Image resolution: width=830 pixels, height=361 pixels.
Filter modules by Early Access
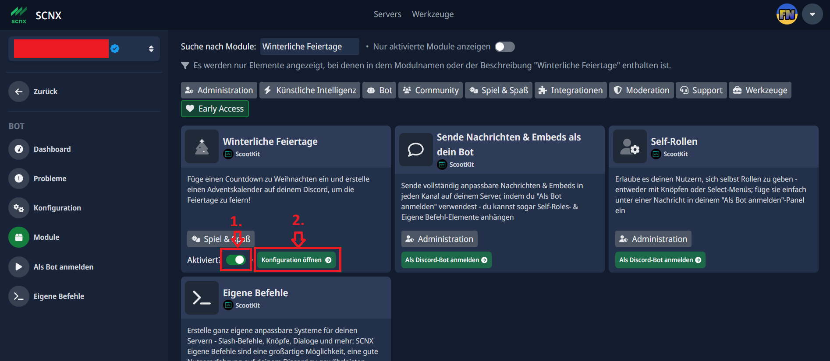(215, 109)
